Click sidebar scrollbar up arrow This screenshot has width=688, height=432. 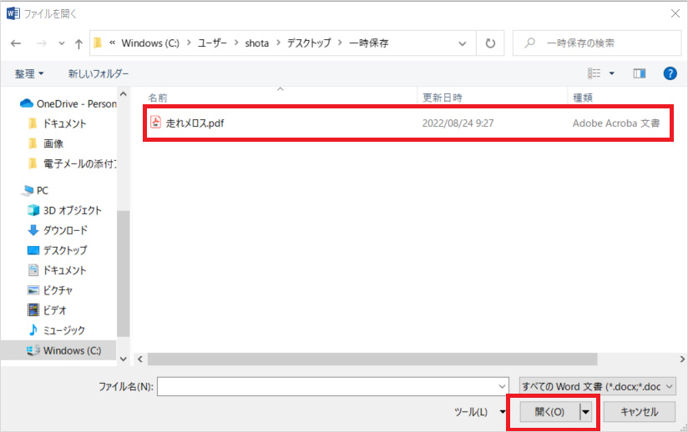tap(124, 93)
